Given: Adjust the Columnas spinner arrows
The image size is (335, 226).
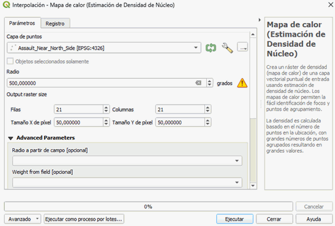Looking at the screenshot, I should pyautogui.click(x=207, y=109).
